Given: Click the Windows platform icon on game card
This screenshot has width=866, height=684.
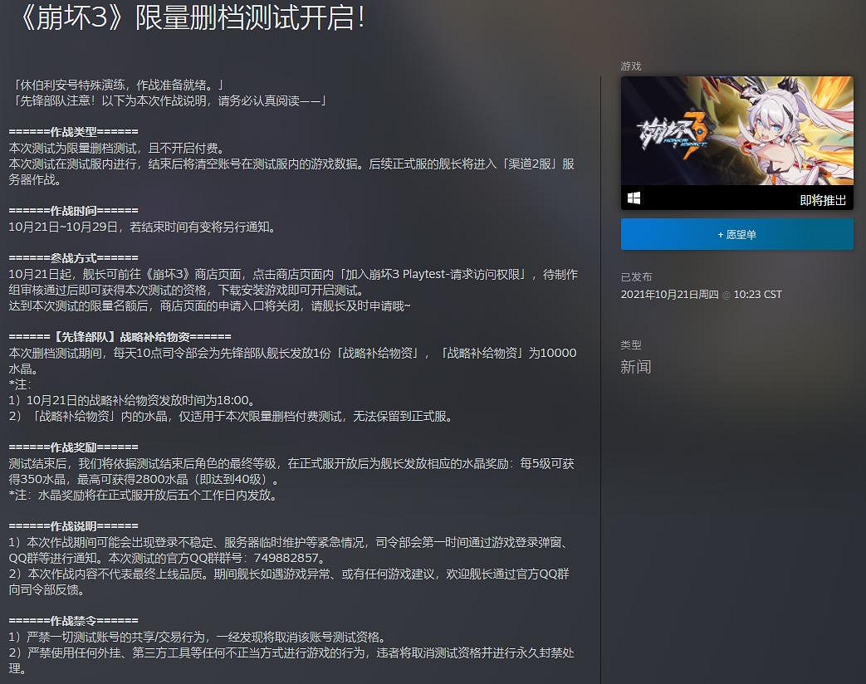Looking at the screenshot, I should click(634, 198).
